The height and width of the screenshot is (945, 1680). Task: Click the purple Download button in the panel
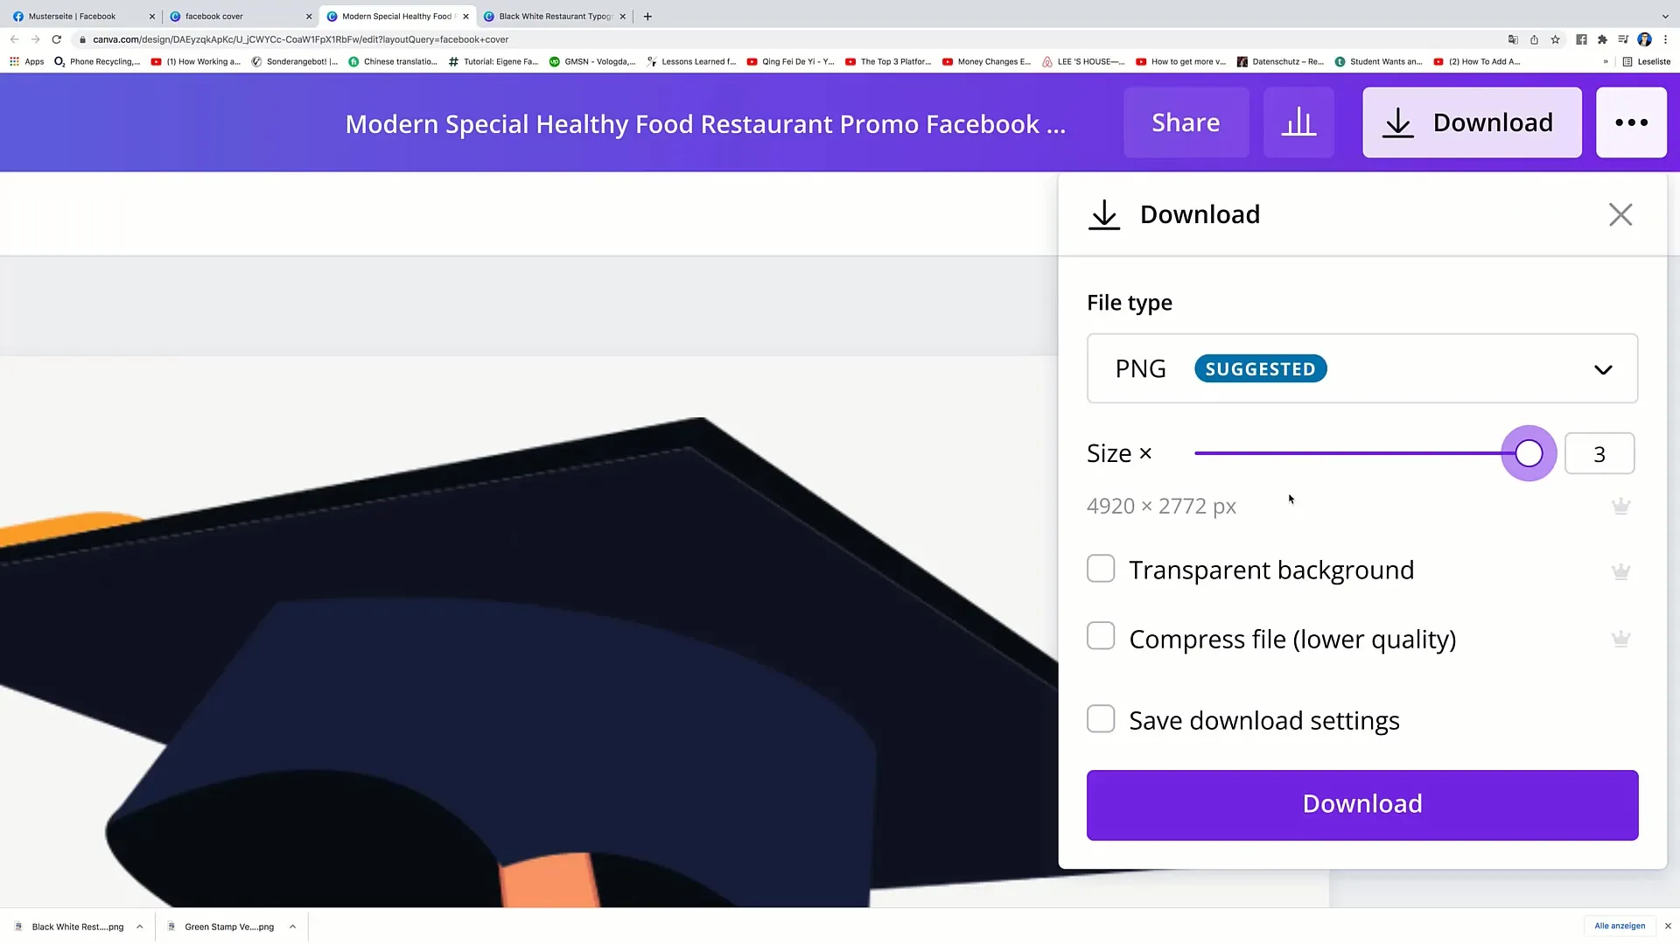pyautogui.click(x=1362, y=805)
